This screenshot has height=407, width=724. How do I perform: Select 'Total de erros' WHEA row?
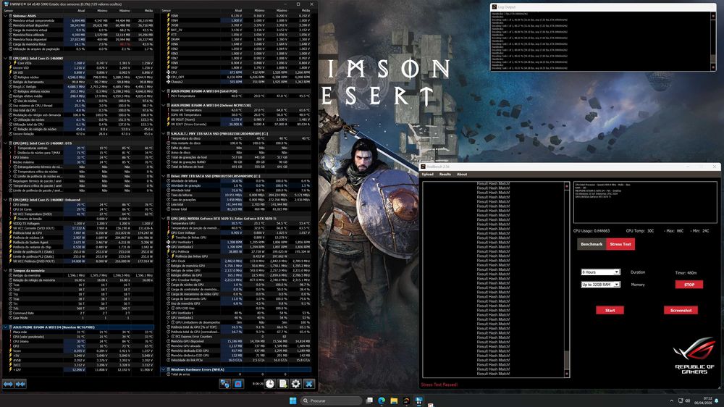(x=239, y=374)
